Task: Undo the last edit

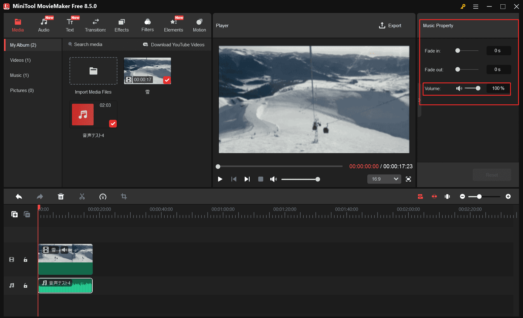Action: click(x=19, y=196)
